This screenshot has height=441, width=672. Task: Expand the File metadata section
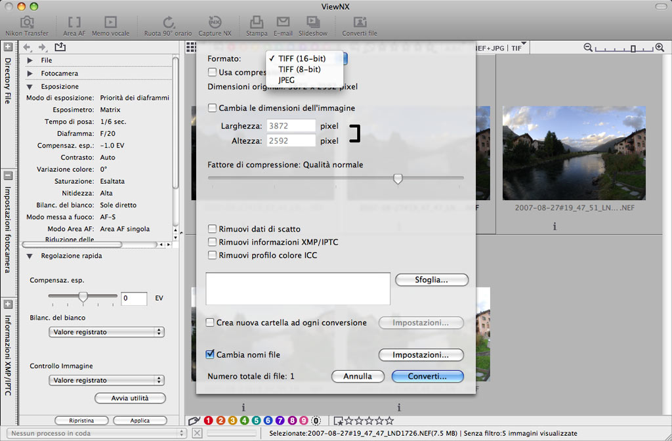(x=30, y=60)
